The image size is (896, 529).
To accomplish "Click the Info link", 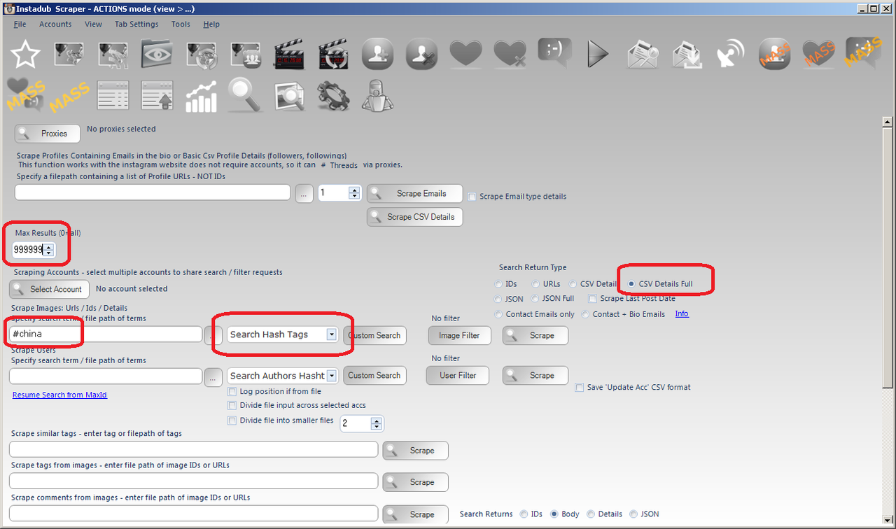I will [682, 314].
